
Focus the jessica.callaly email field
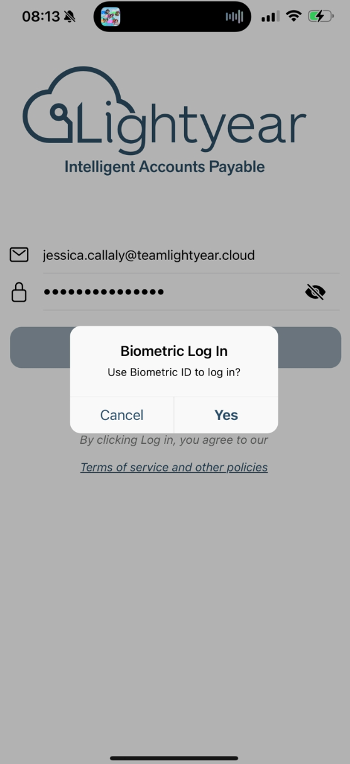click(x=191, y=255)
